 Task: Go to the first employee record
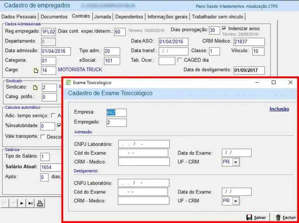click(x=5, y=203)
